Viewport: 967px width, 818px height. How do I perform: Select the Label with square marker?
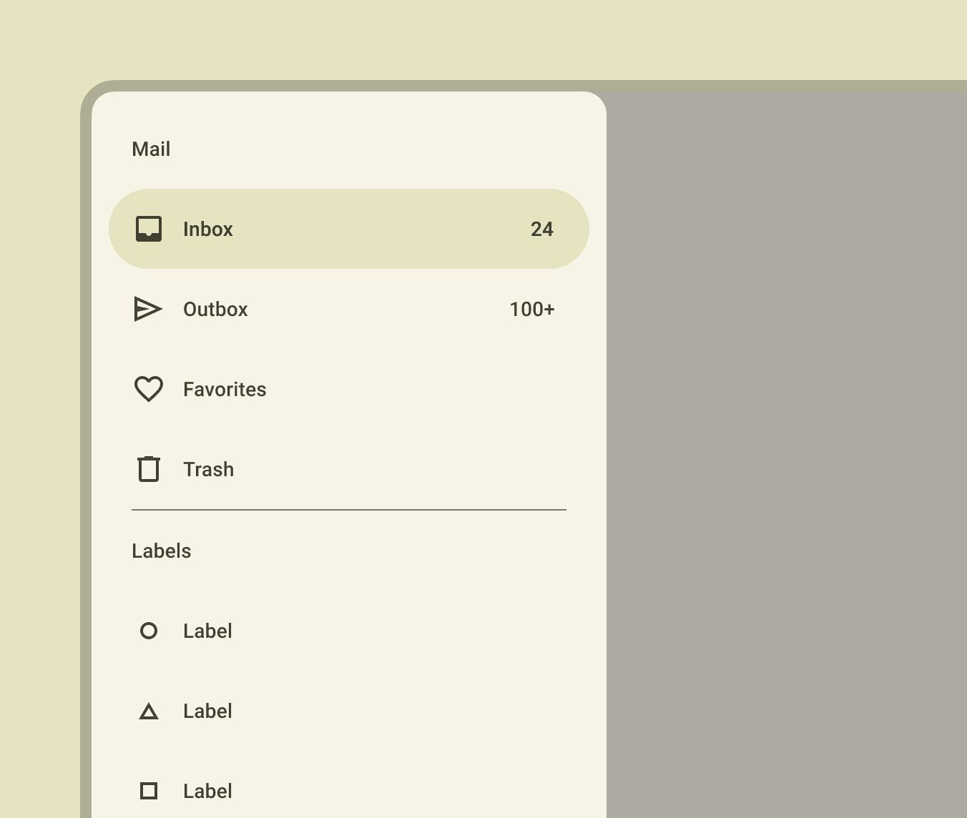tap(349, 791)
